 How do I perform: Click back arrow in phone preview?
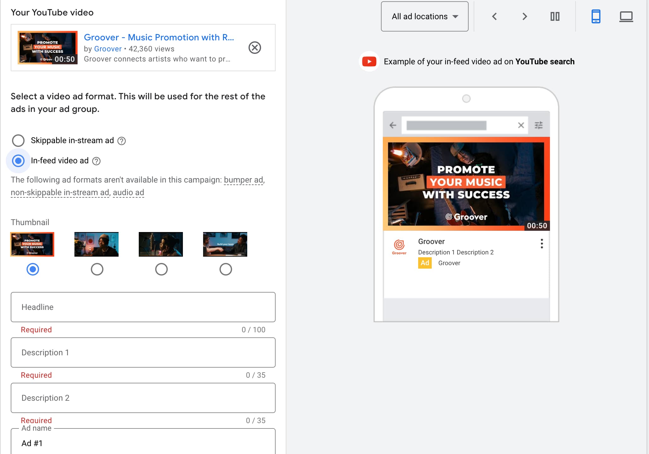393,125
